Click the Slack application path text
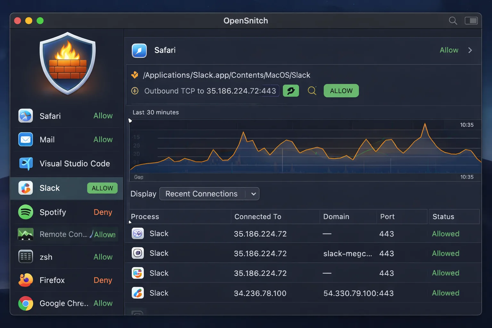This screenshot has width=492, height=328. coord(227,75)
